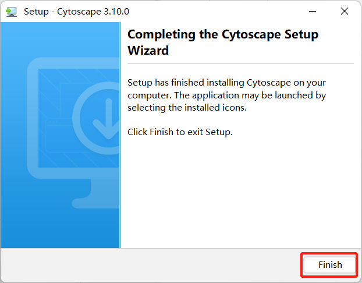The image size is (362, 283).
Task: Click the 'Click Finish to exit Setup.' text
Action: click(x=180, y=132)
